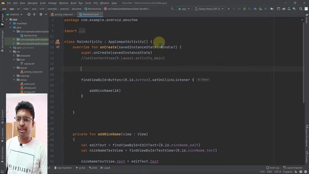Open the Build tool window button
The image size is (309, 174).
pos(93,168)
